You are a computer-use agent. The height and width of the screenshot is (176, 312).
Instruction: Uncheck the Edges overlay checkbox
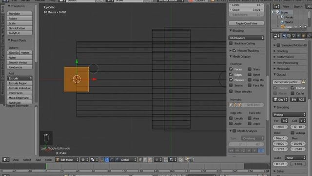tap(231, 74)
